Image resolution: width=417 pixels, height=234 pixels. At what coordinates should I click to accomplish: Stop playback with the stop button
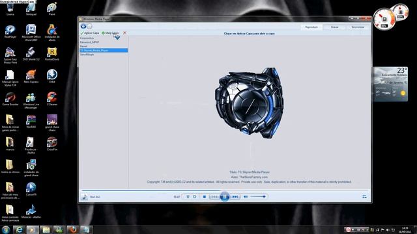tap(204, 196)
